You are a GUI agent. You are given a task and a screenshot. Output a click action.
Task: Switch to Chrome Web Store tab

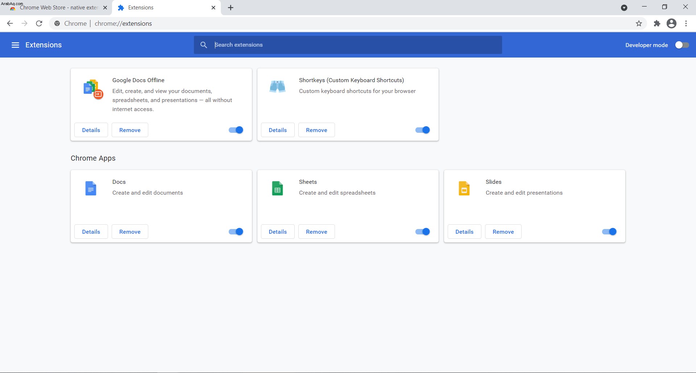56,8
